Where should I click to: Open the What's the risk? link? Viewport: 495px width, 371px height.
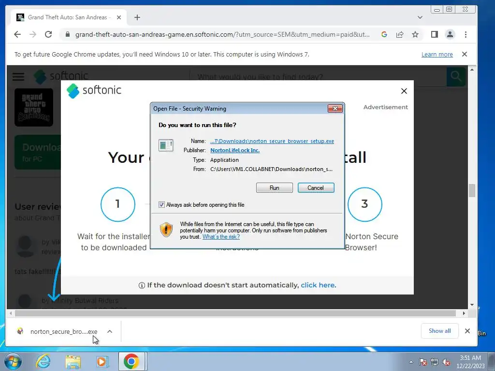pyautogui.click(x=221, y=237)
